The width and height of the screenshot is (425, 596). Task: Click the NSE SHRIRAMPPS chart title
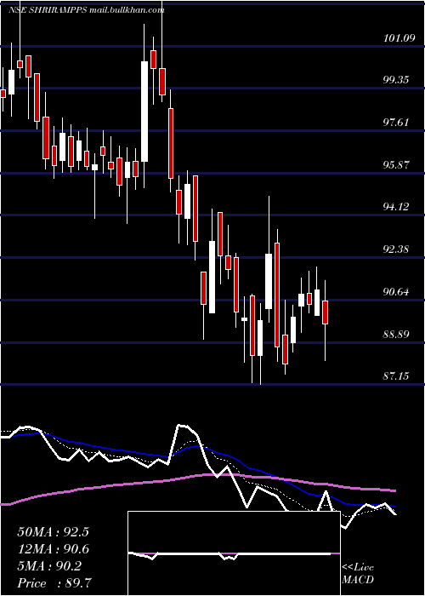click(86, 10)
